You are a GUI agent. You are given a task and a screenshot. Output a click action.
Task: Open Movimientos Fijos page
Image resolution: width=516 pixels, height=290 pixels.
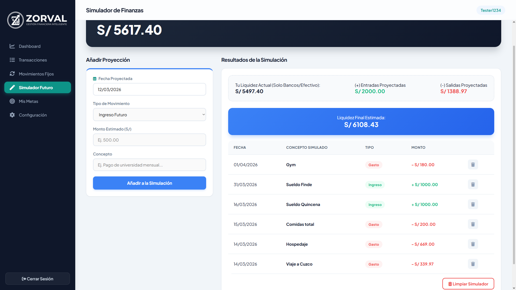point(36,74)
